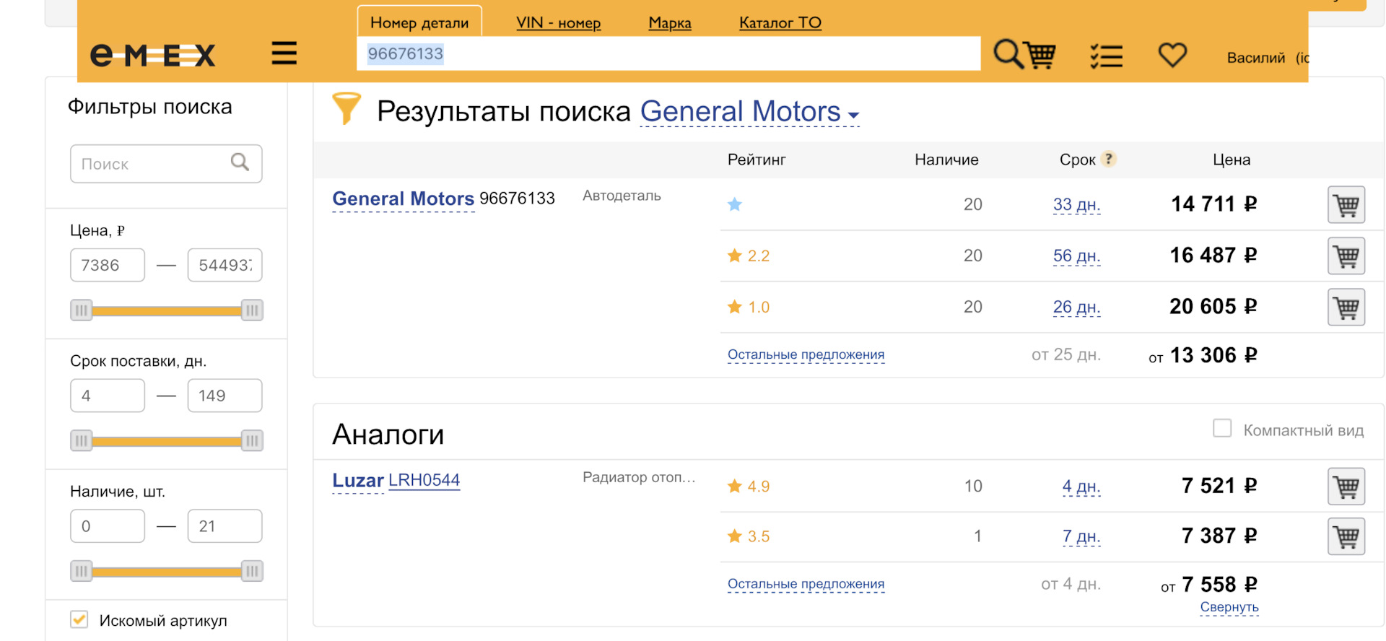1386x641 pixels.
Task: Switch to the VIN - номер tab
Action: (558, 23)
